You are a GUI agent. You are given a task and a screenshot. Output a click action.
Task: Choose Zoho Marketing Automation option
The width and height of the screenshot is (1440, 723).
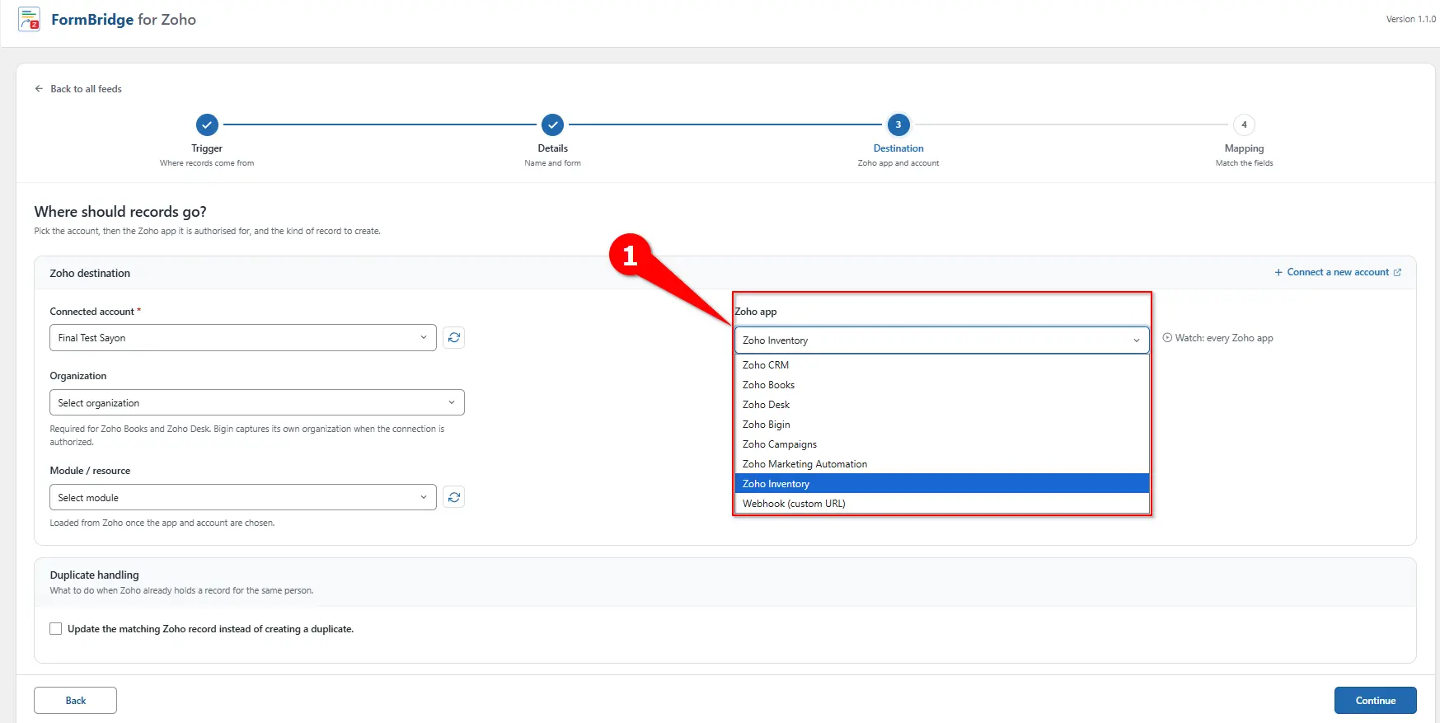(942, 464)
